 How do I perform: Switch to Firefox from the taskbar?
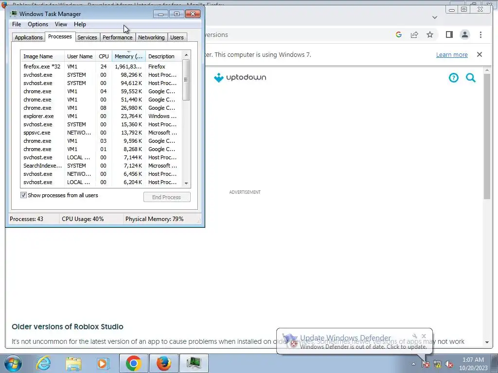[x=164, y=363]
